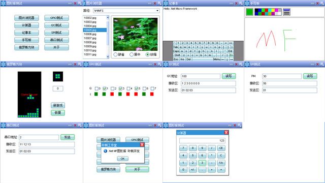
Task: Tap the right arrow key on the soft keyboard
Action: coord(232,59)
